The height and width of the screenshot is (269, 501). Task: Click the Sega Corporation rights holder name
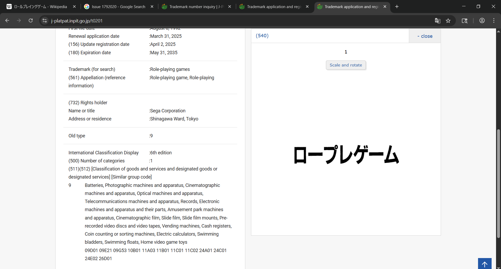tap(168, 111)
